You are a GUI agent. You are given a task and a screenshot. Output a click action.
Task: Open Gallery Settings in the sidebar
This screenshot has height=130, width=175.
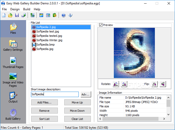(13, 46)
